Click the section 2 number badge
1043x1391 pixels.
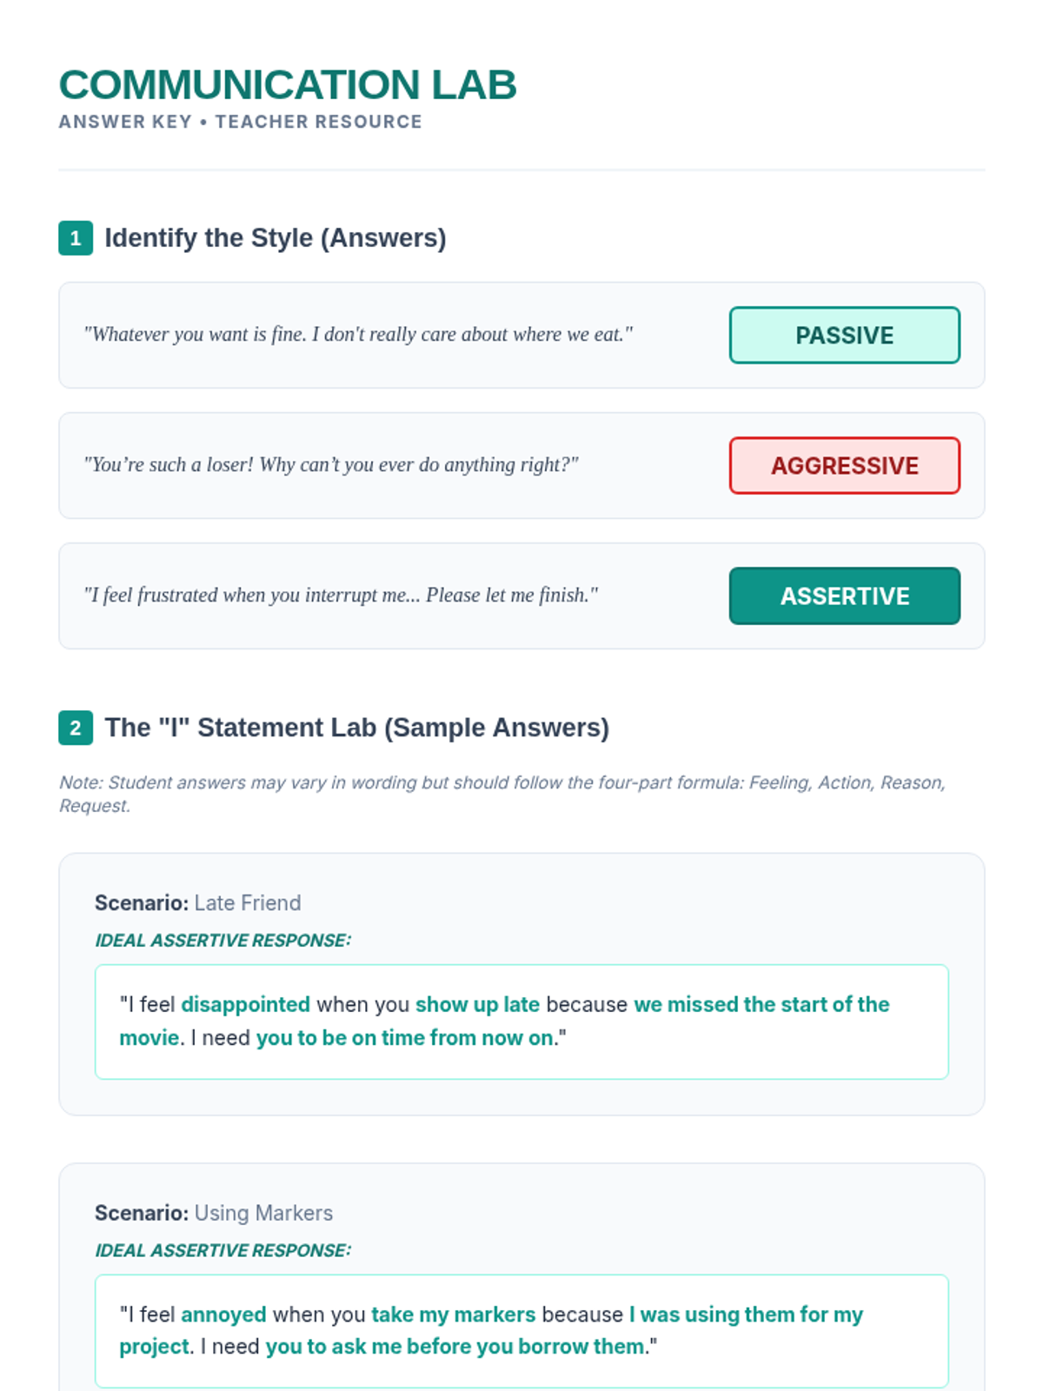pos(76,728)
